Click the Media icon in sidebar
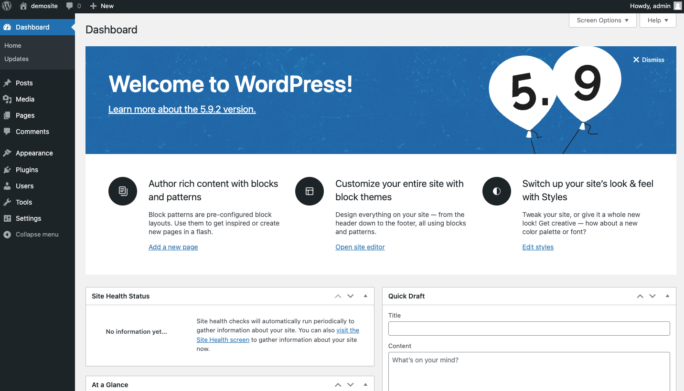This screenshot has width=684, height=391. click(x=7, y=99)
